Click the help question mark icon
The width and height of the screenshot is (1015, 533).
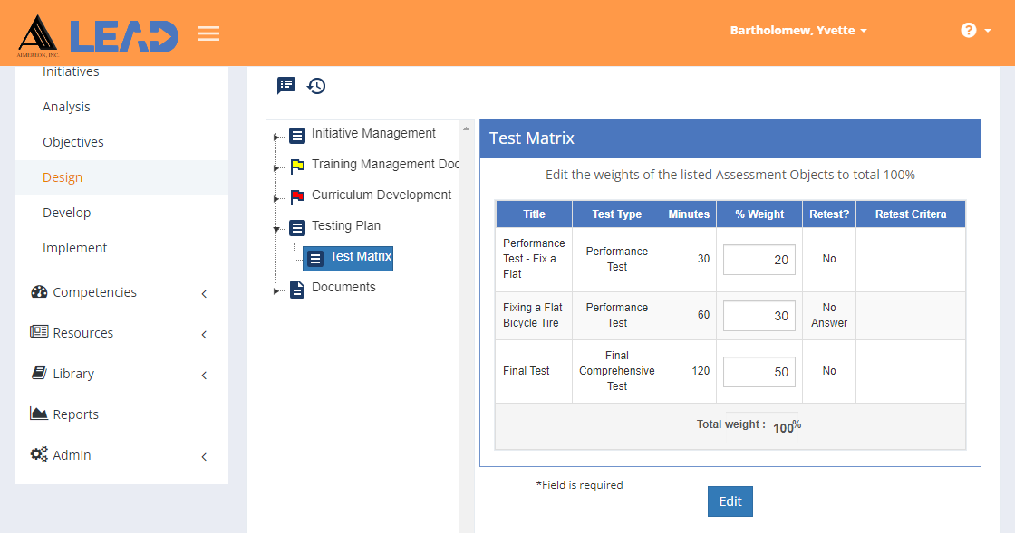pos(969,31)
